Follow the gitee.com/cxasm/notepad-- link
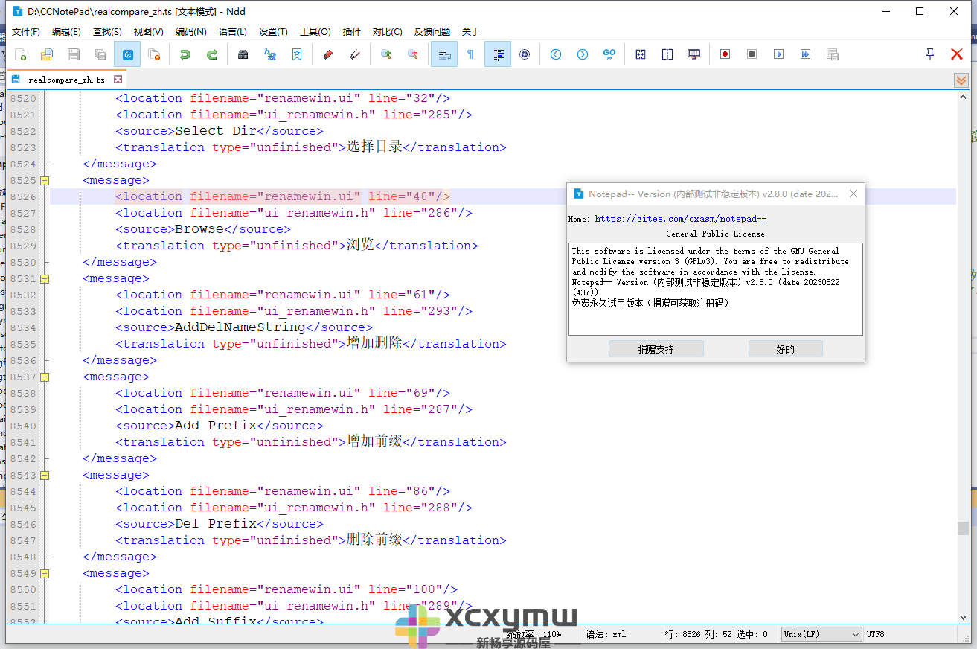977x649 pixels. [x=679, y=218]
